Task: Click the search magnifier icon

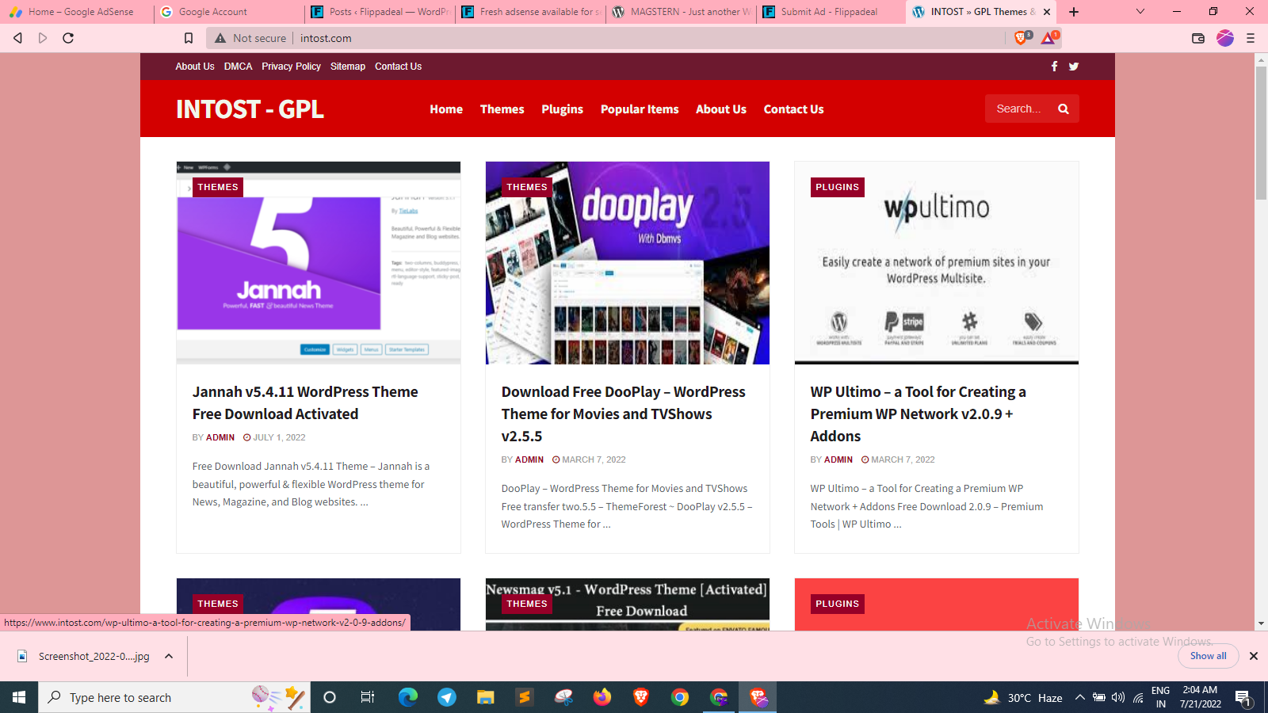Action: [1064, 109]
